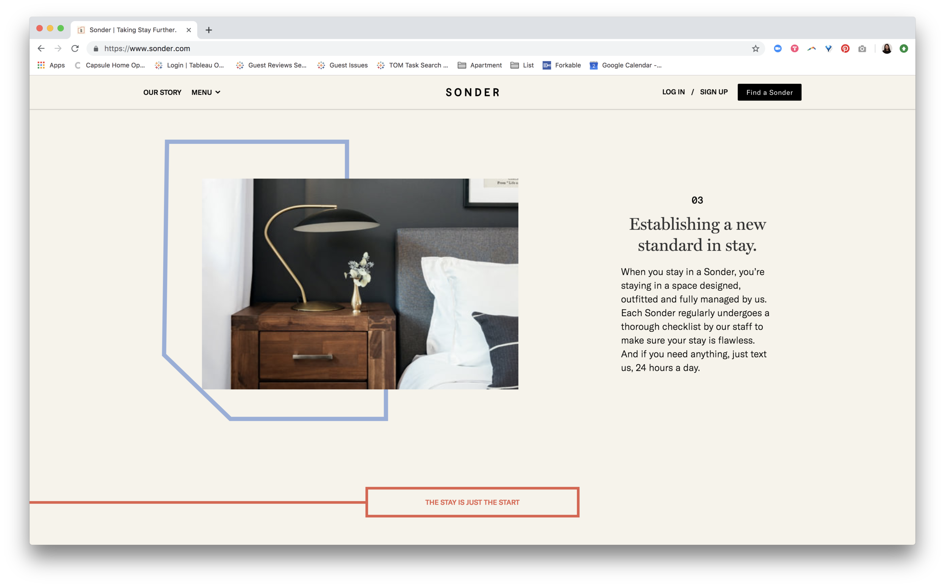Open the pink circular extension icon
The height and width of the screenshot is (587, 945).
click(794, 48)
